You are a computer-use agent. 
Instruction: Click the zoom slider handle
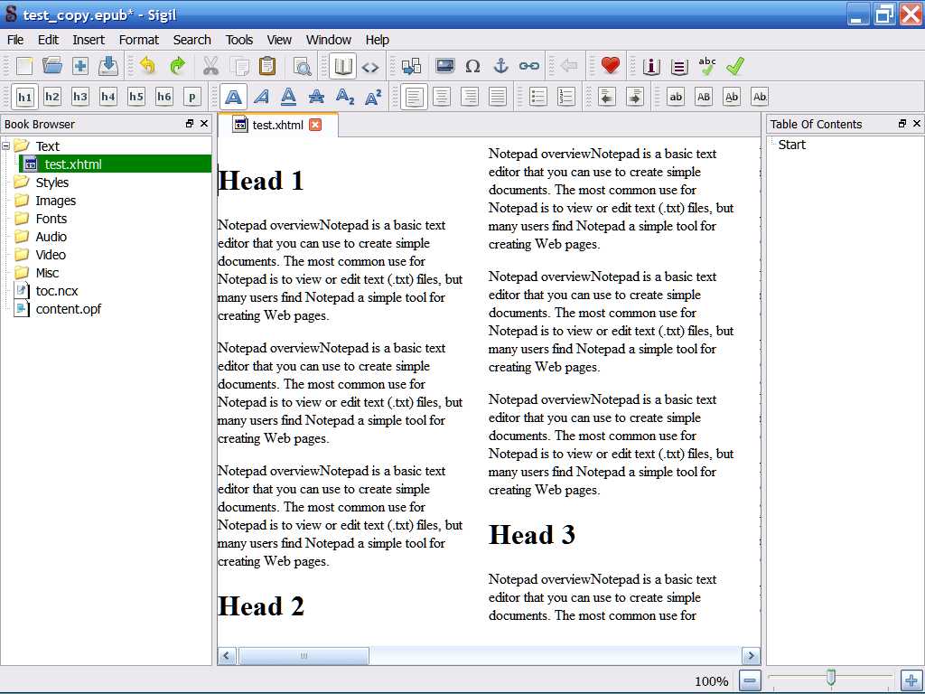pos(831,678)
